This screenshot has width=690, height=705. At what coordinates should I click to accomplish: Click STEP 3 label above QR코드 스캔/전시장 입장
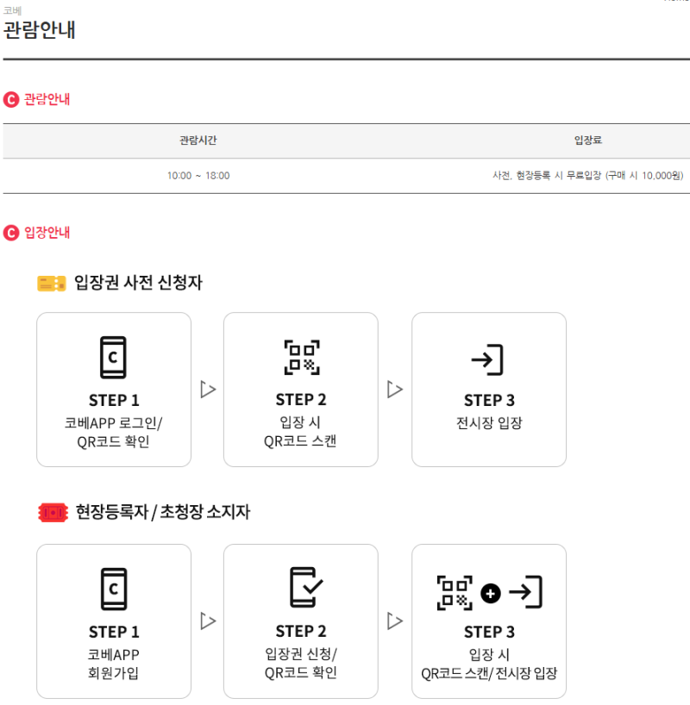(489, 632)
